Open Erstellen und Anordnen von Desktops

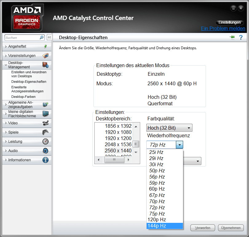pyautogui.click(x=29, y=74)
